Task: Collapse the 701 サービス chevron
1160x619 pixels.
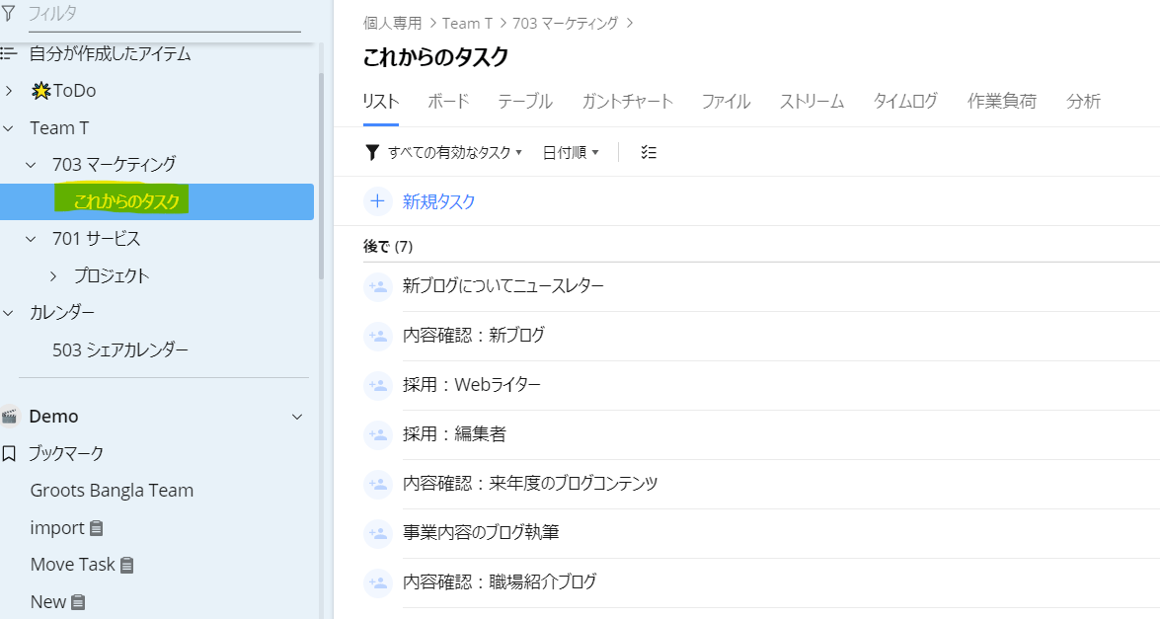Action: coord(31,238)
